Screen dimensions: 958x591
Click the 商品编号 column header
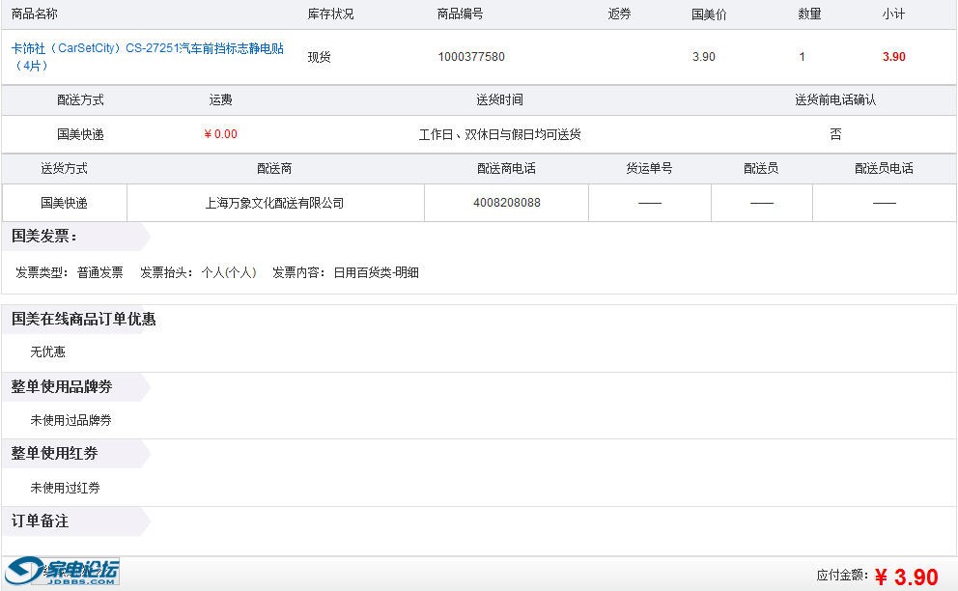tap(460, 14)
